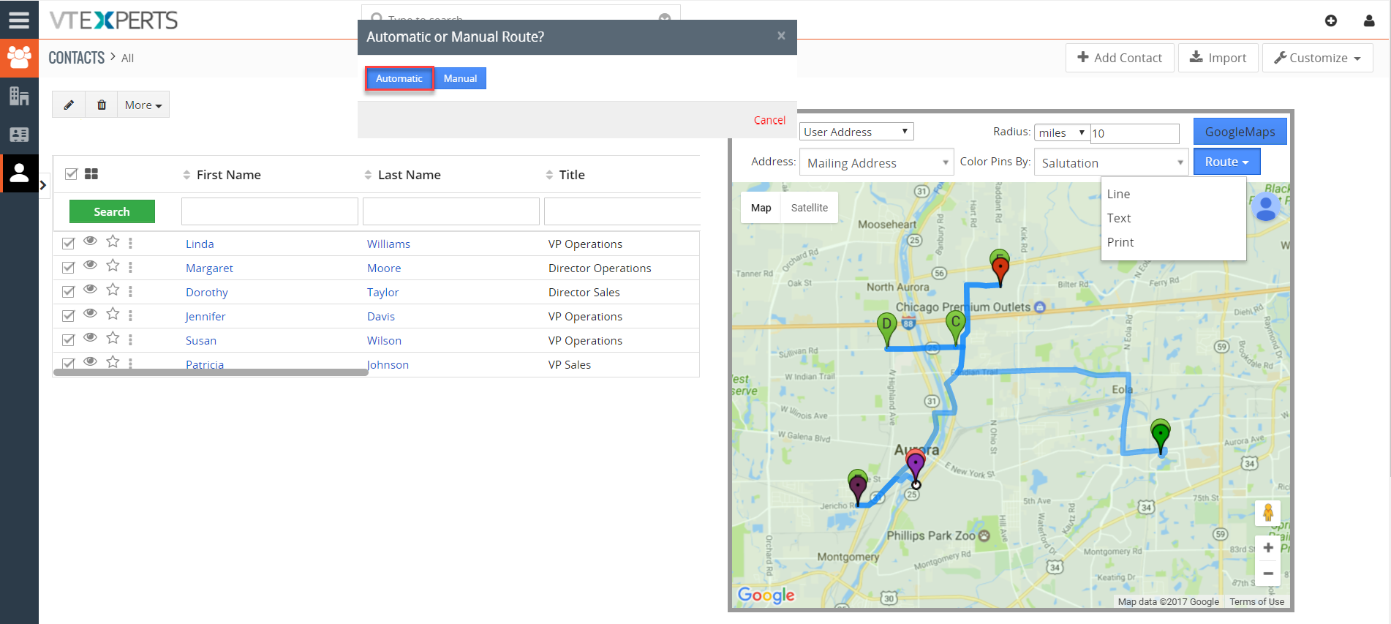This screenshot has height=624, width=1391.
Task: Click the Import button
Action: [x=1218, y=58]
